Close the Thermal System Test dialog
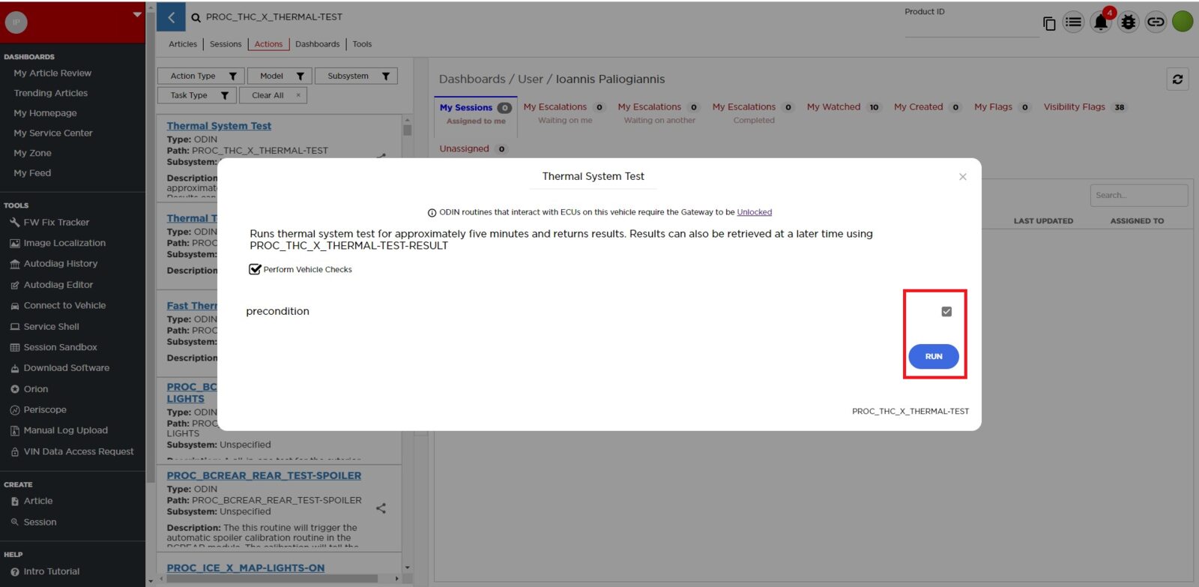 coord(963,177)
